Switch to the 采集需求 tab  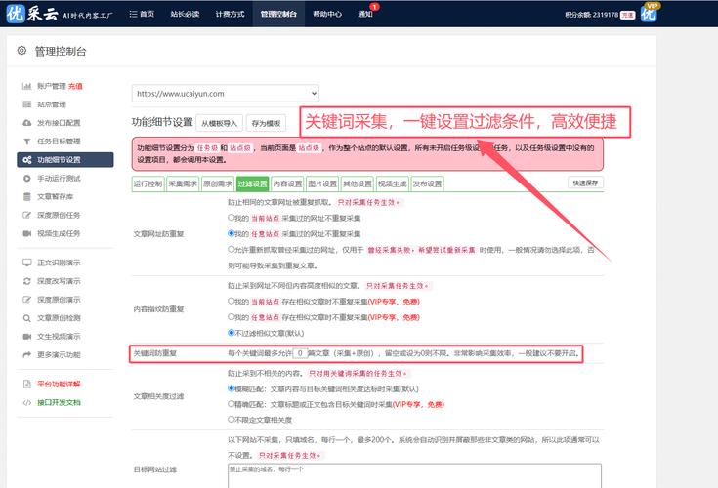[x=183, y=183]
